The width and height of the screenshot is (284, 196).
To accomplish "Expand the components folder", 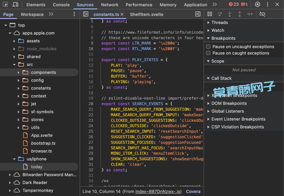I will [18, 72].
